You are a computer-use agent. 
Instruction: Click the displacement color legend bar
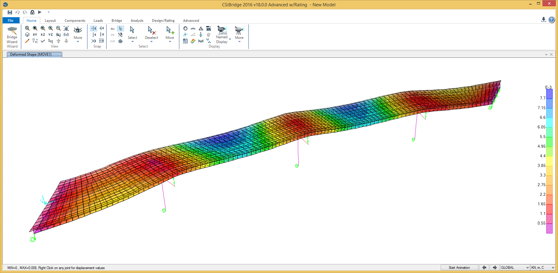click(549, 161)
